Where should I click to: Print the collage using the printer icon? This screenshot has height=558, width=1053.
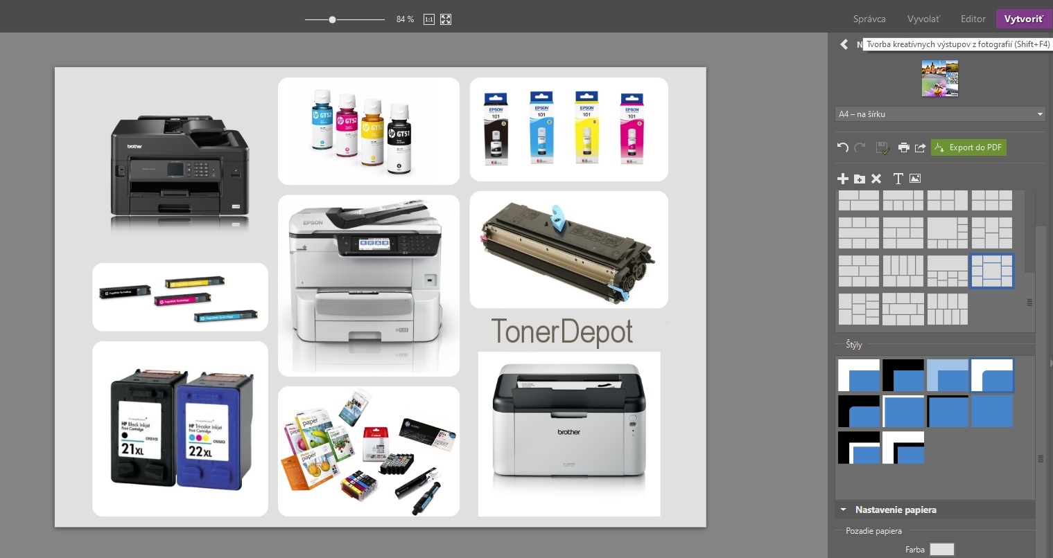(x=904, y=147)
